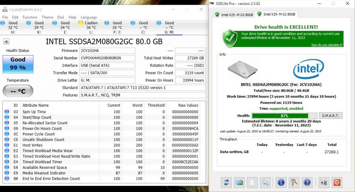Click the red power exit icon
355x192 pixels.
click(337, 182)
